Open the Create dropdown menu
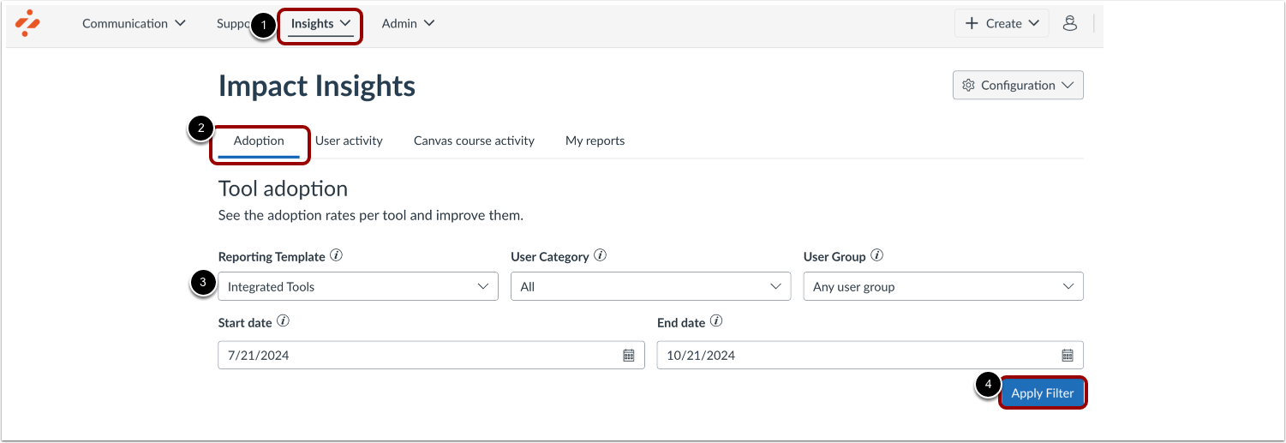Viewport: 1286px width, 443px height. click(1002, 23)
